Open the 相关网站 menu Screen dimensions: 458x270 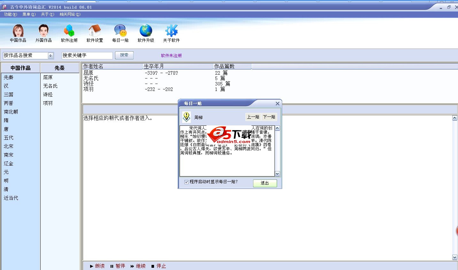pos(70,14)
